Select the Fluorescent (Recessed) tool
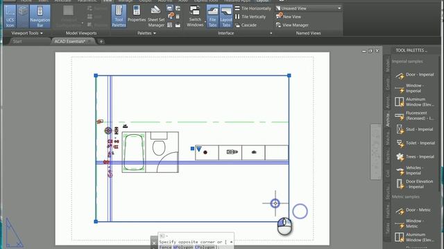The height and width of the screenshot is (249, 444). tap(415, 116)
